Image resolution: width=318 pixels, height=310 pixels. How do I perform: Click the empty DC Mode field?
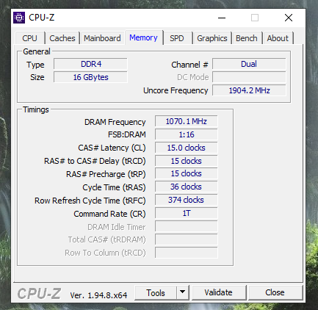click(x=249, y=77)
